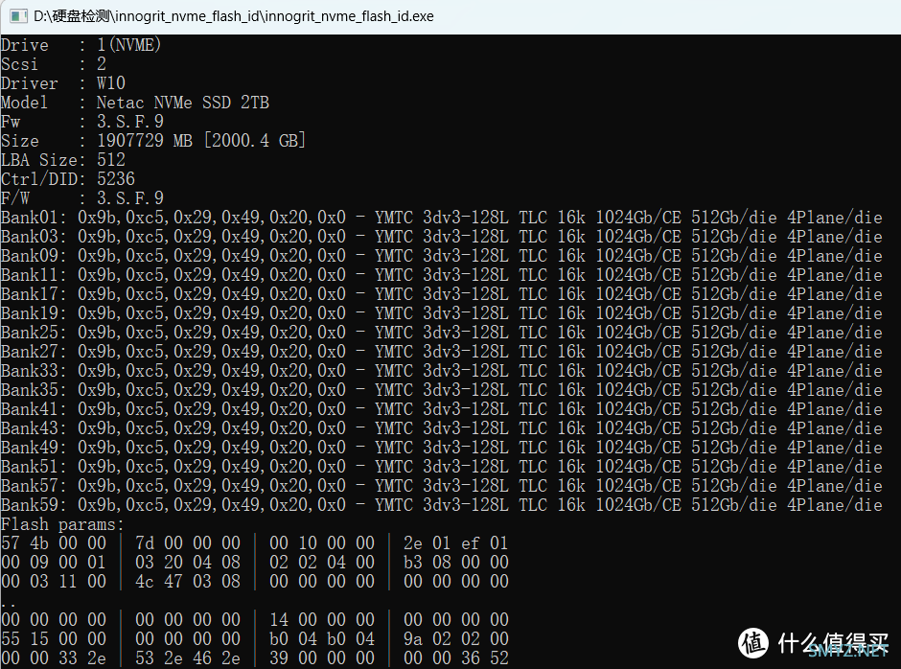
Task: Select the 'Ctrl/DID: 5236' line
Action: (68, 178)
